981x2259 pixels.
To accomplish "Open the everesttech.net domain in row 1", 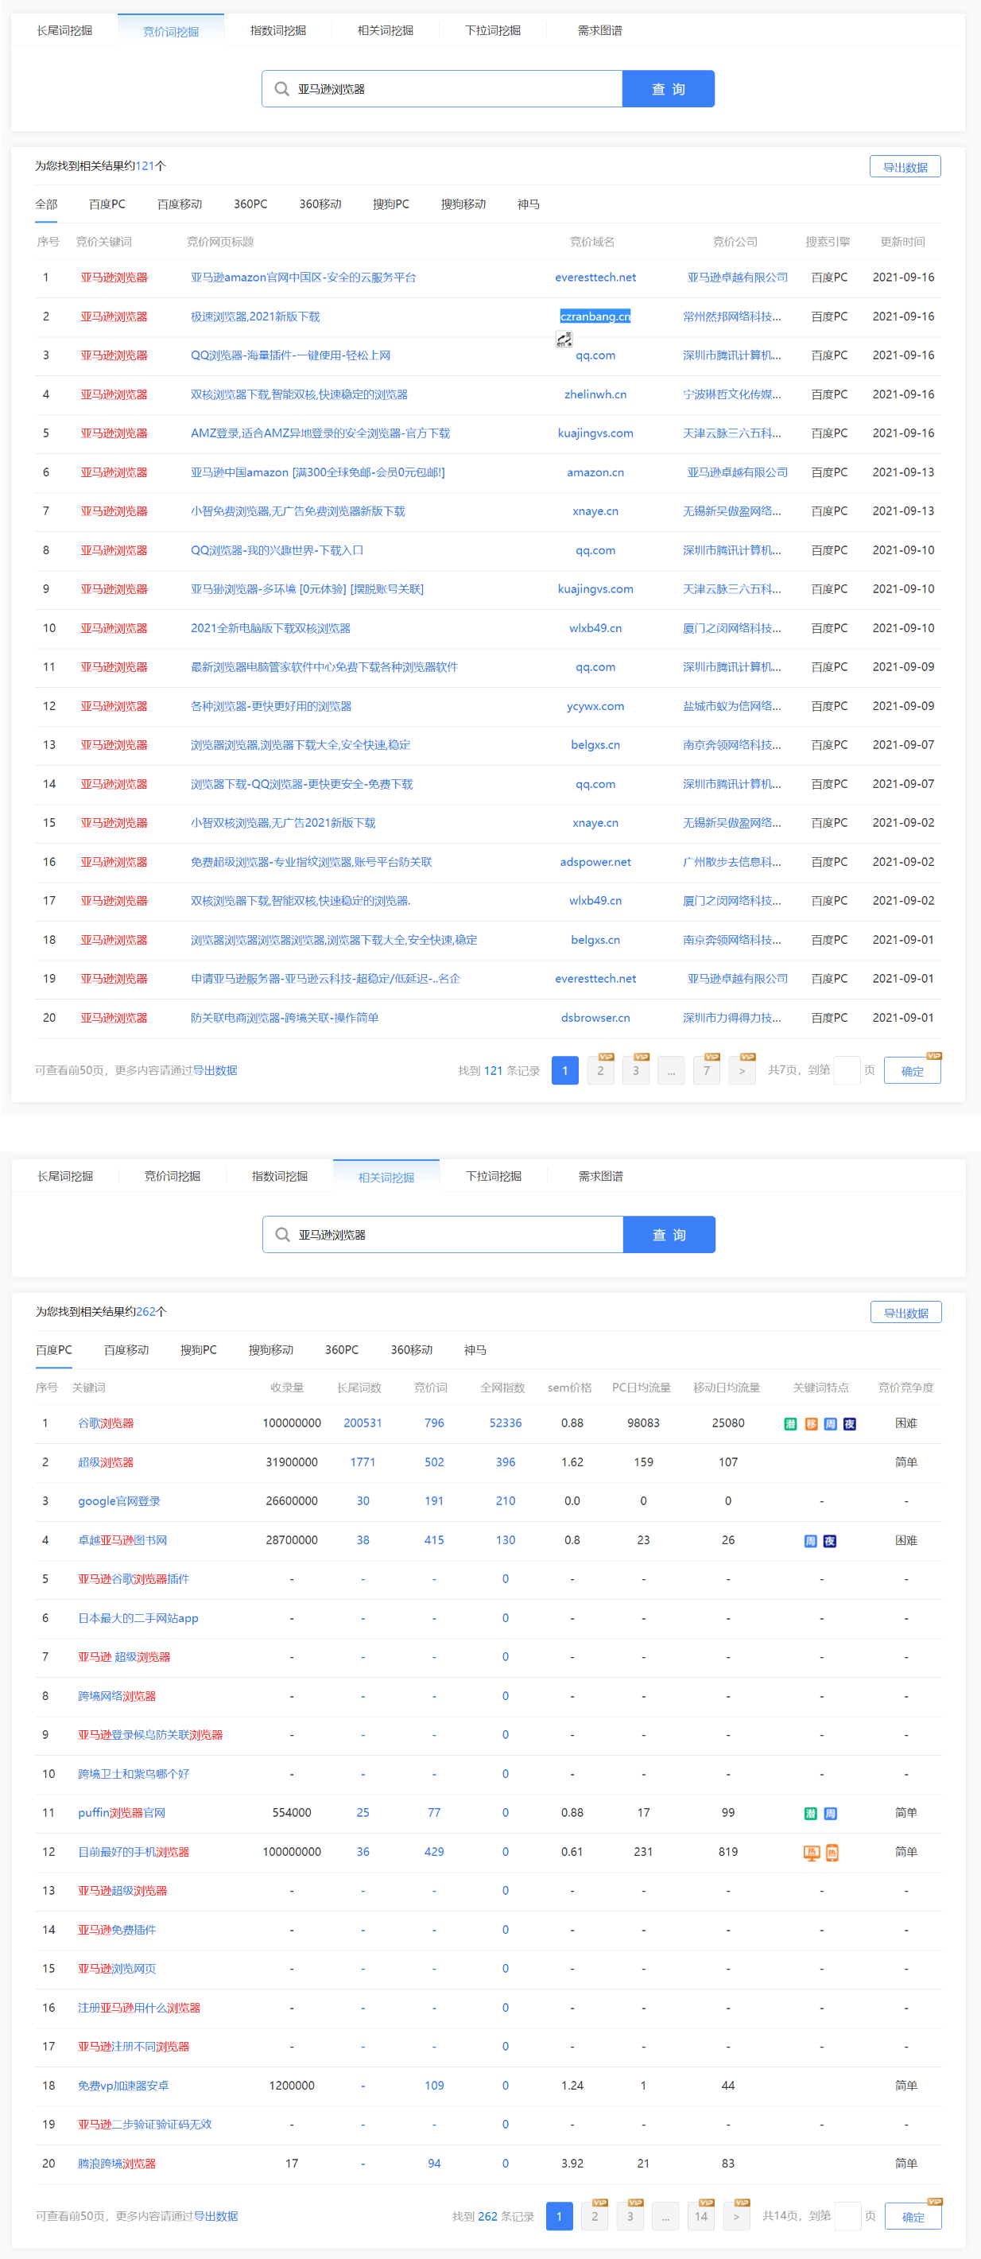I will tap(595, 278).
